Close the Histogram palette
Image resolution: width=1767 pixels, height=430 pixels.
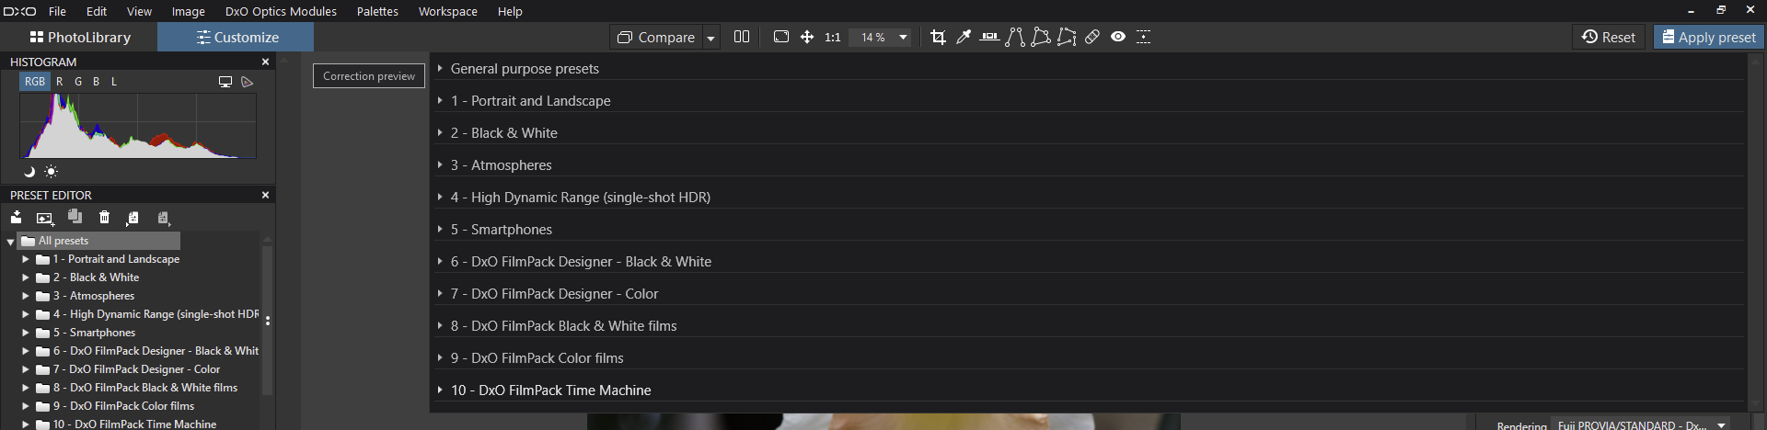(266, 62)
